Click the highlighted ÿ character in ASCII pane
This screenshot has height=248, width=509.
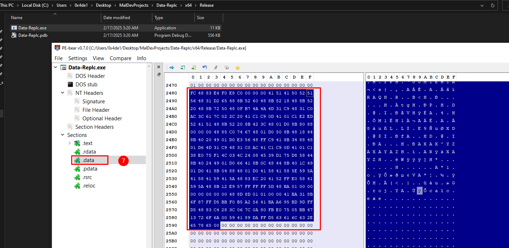[x=420, y=191]
